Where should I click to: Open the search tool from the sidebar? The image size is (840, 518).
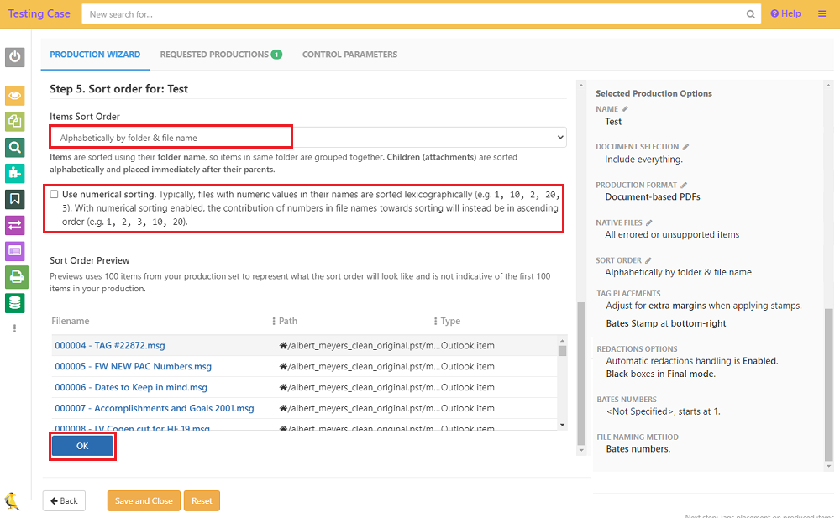(14, 147)
